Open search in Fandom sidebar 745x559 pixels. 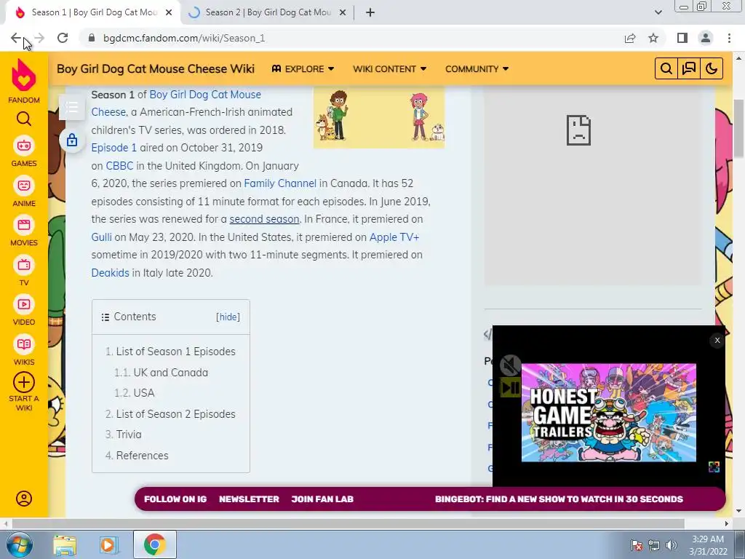[24, 119]
